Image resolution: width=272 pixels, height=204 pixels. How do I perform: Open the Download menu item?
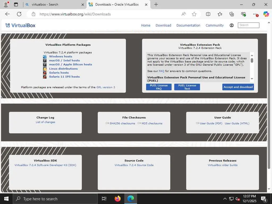163,25
